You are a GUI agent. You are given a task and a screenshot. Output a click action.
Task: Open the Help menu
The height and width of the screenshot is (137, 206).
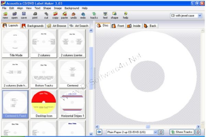tap(84, 8)
